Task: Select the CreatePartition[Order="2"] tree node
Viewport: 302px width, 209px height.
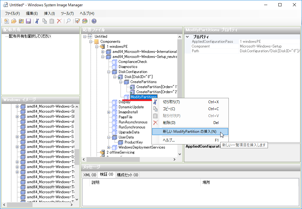Action: click(x=157, y=92)
